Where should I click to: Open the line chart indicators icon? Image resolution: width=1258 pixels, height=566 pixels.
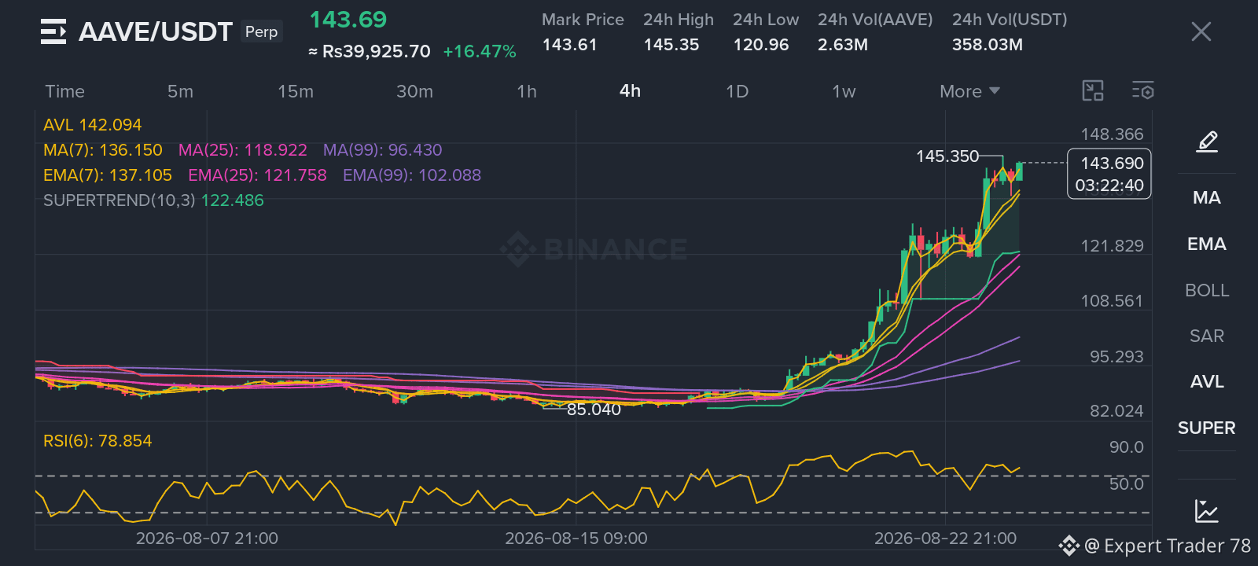tap(1207, 511)
